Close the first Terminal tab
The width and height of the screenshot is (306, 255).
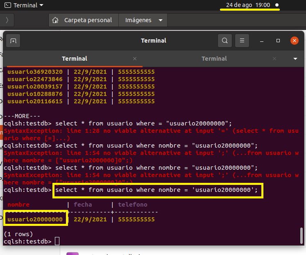click(x=135, y=59)
